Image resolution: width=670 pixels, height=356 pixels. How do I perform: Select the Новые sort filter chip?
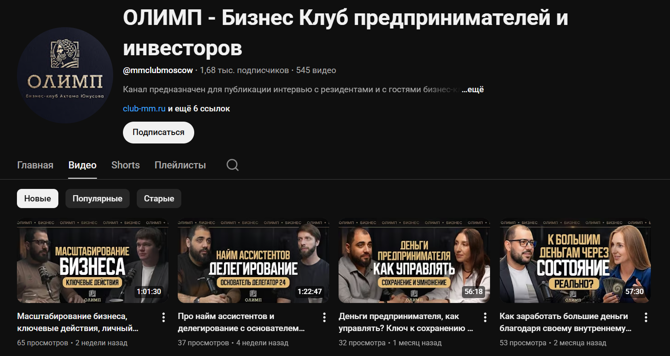click(x=37, y=199)
